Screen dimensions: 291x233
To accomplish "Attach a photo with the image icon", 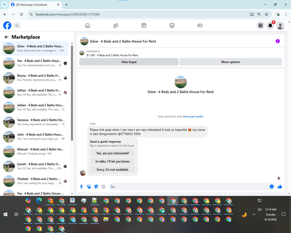I will (x=89, y=186).
